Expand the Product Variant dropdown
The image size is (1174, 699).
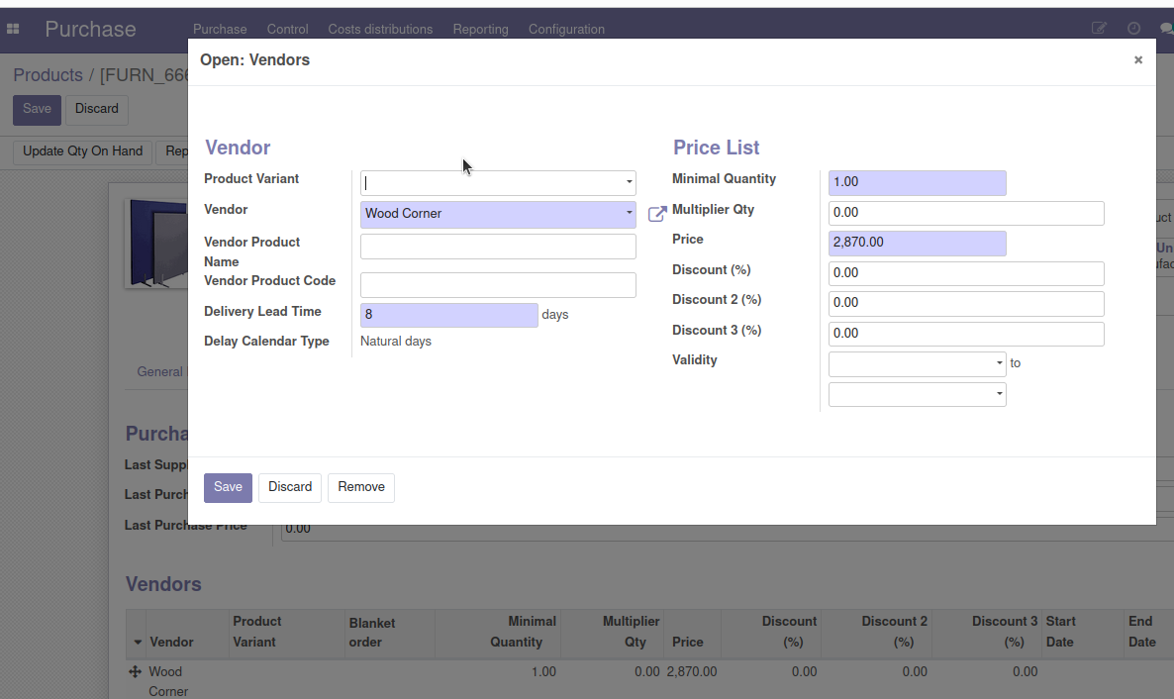pos(629,183)
